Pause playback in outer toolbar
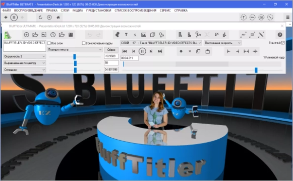 click(14, 17)
